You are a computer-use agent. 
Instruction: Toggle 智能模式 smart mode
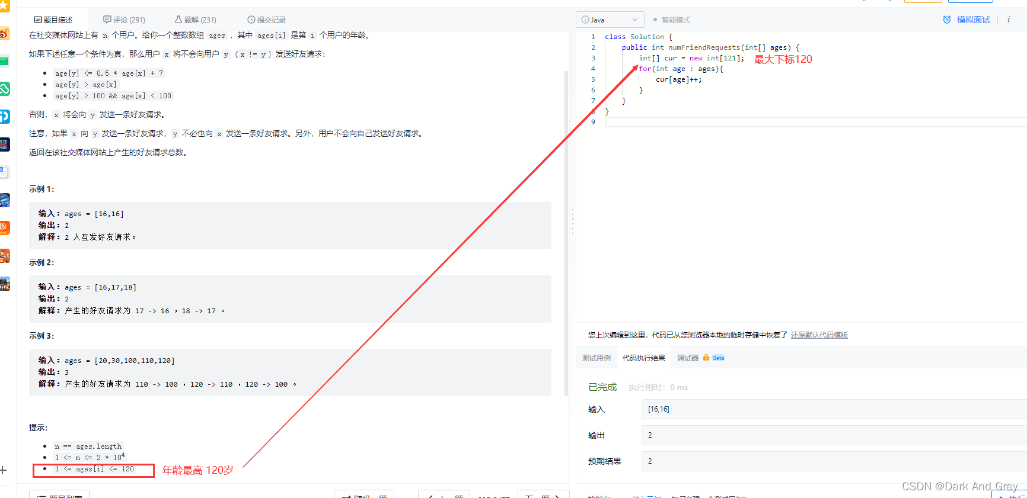pyautogui.click(x=672, y=20)
